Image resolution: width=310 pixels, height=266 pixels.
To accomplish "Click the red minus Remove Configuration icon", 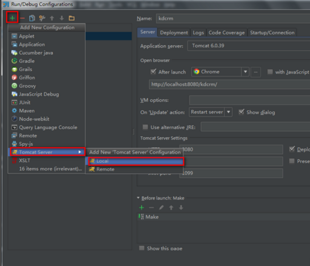I will coord(22,18).
